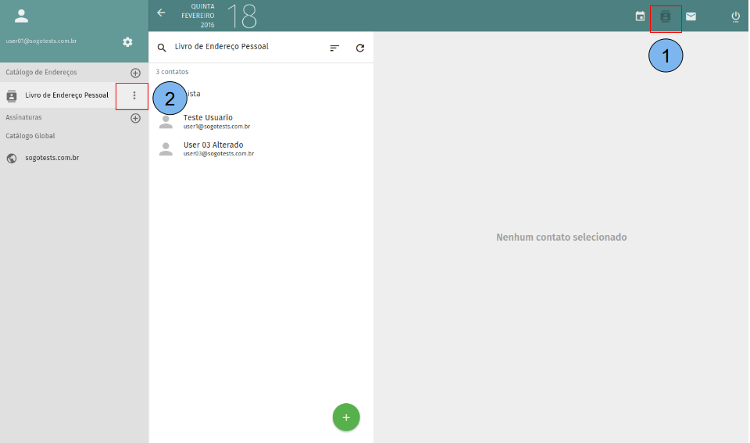Screen dimensions: 750x443
Task: Open three-dot menu for Livro de Endereço Pessoal
Action: coord(134,95)
